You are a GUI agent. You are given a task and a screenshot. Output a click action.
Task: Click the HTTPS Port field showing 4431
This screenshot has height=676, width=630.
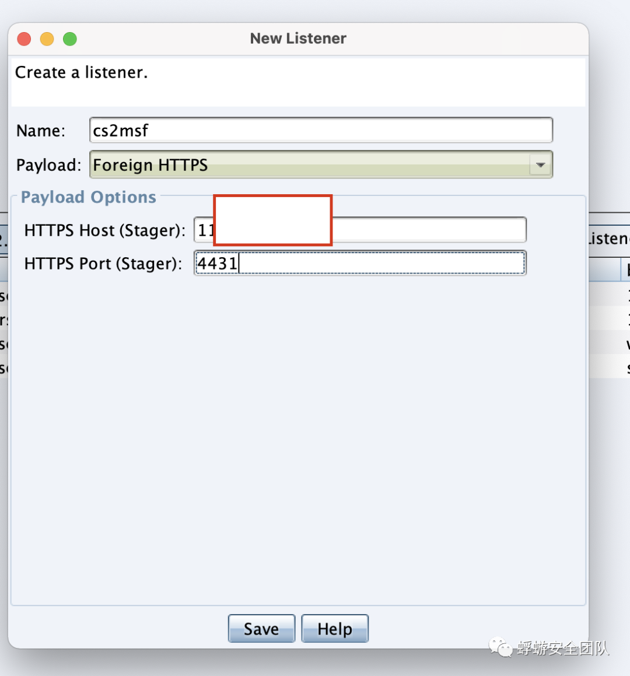pyautogui.click(x=360, y=264)
